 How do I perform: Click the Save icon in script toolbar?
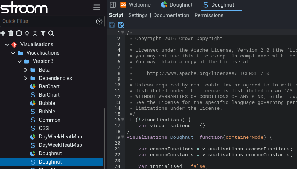112,25
